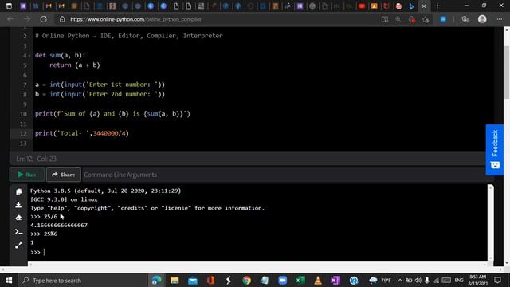
Task: Click the console vertical scrollbar
Action: [491, 223]
